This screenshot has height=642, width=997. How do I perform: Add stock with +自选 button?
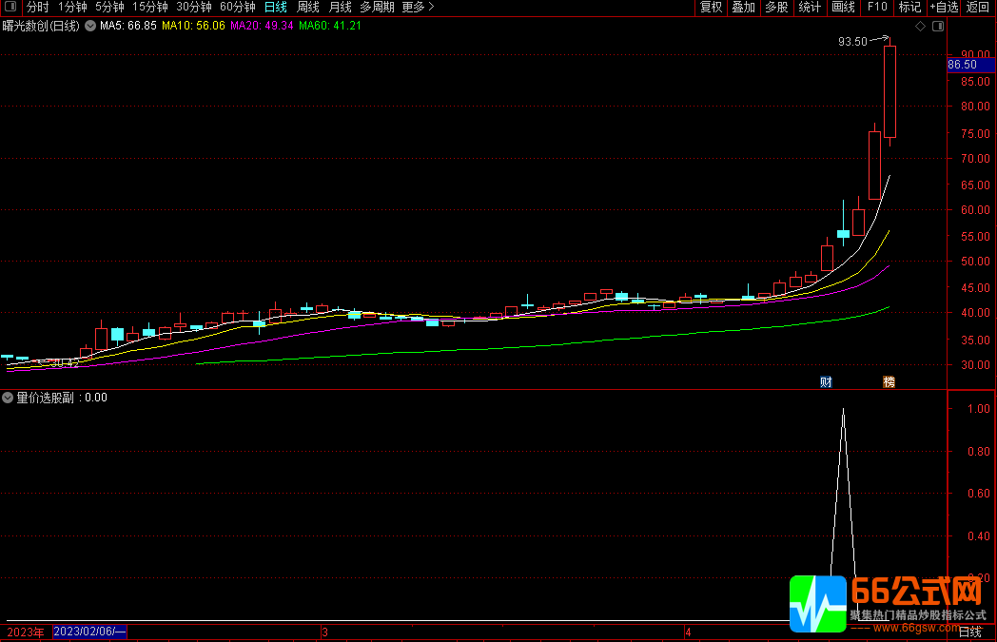tap(944, 7)
